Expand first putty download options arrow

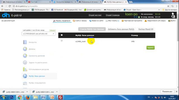pos(27,92)
